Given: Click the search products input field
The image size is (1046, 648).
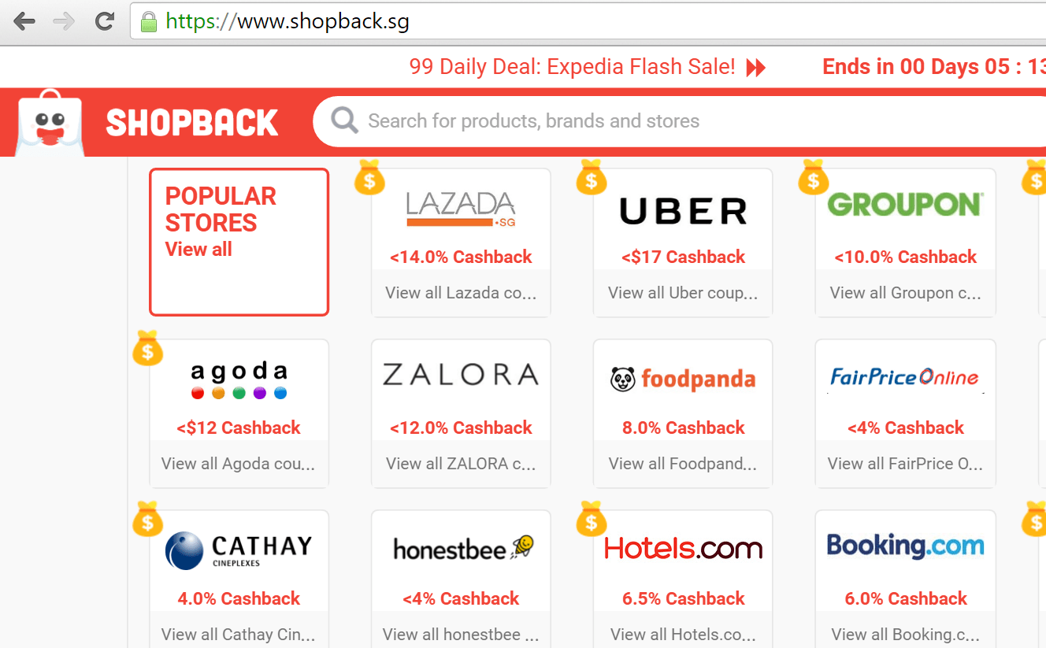Looking at the screenshot, I should [x=551, y=120].
